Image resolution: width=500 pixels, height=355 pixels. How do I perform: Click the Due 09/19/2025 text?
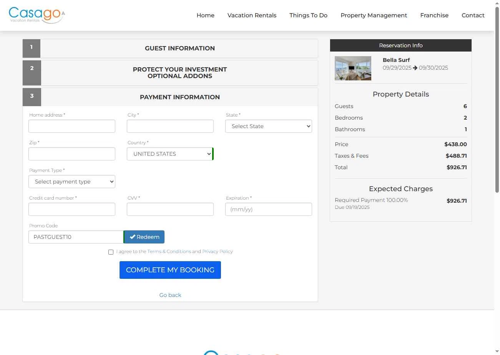tap(352, 207)
